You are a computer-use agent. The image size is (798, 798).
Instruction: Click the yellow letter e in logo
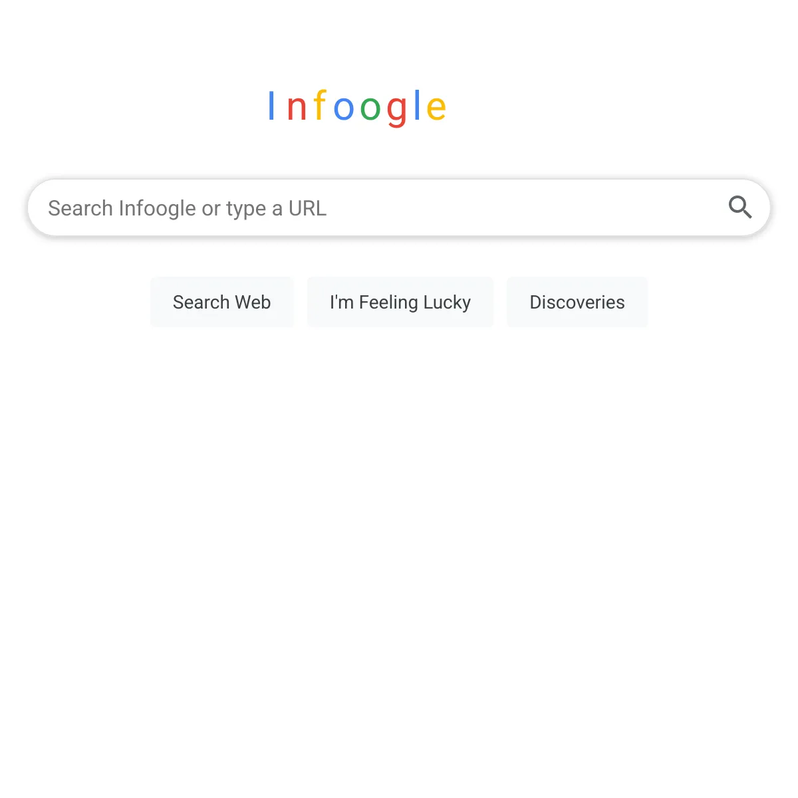point(436,108)
